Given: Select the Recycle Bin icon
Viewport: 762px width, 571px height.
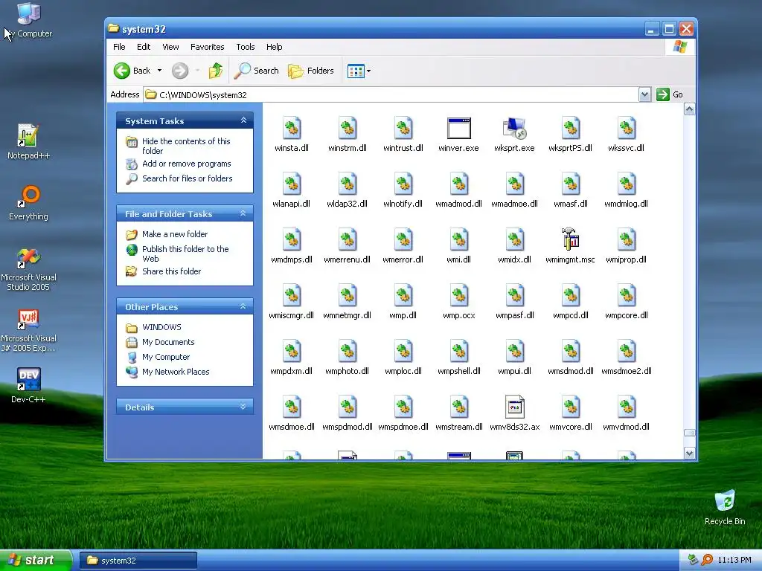Looking at the screenshot, I should [725, 507].
